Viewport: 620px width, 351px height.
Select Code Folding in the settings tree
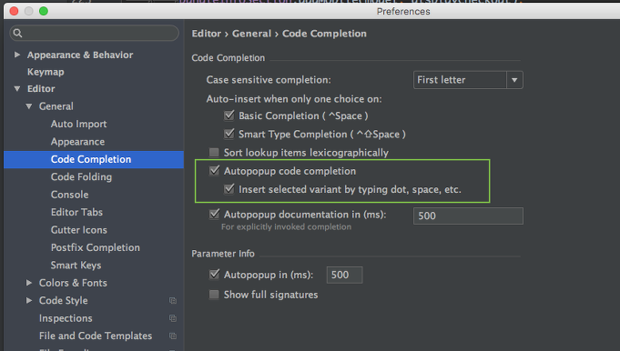(81, 177)
